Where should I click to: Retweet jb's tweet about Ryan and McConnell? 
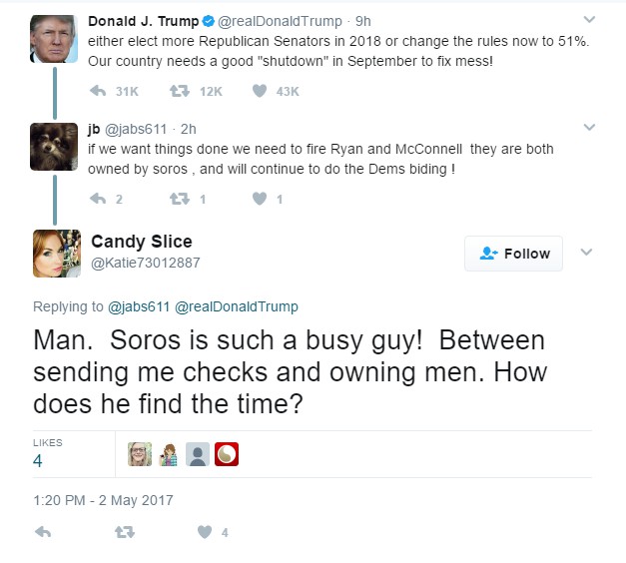tap(180, 199)
